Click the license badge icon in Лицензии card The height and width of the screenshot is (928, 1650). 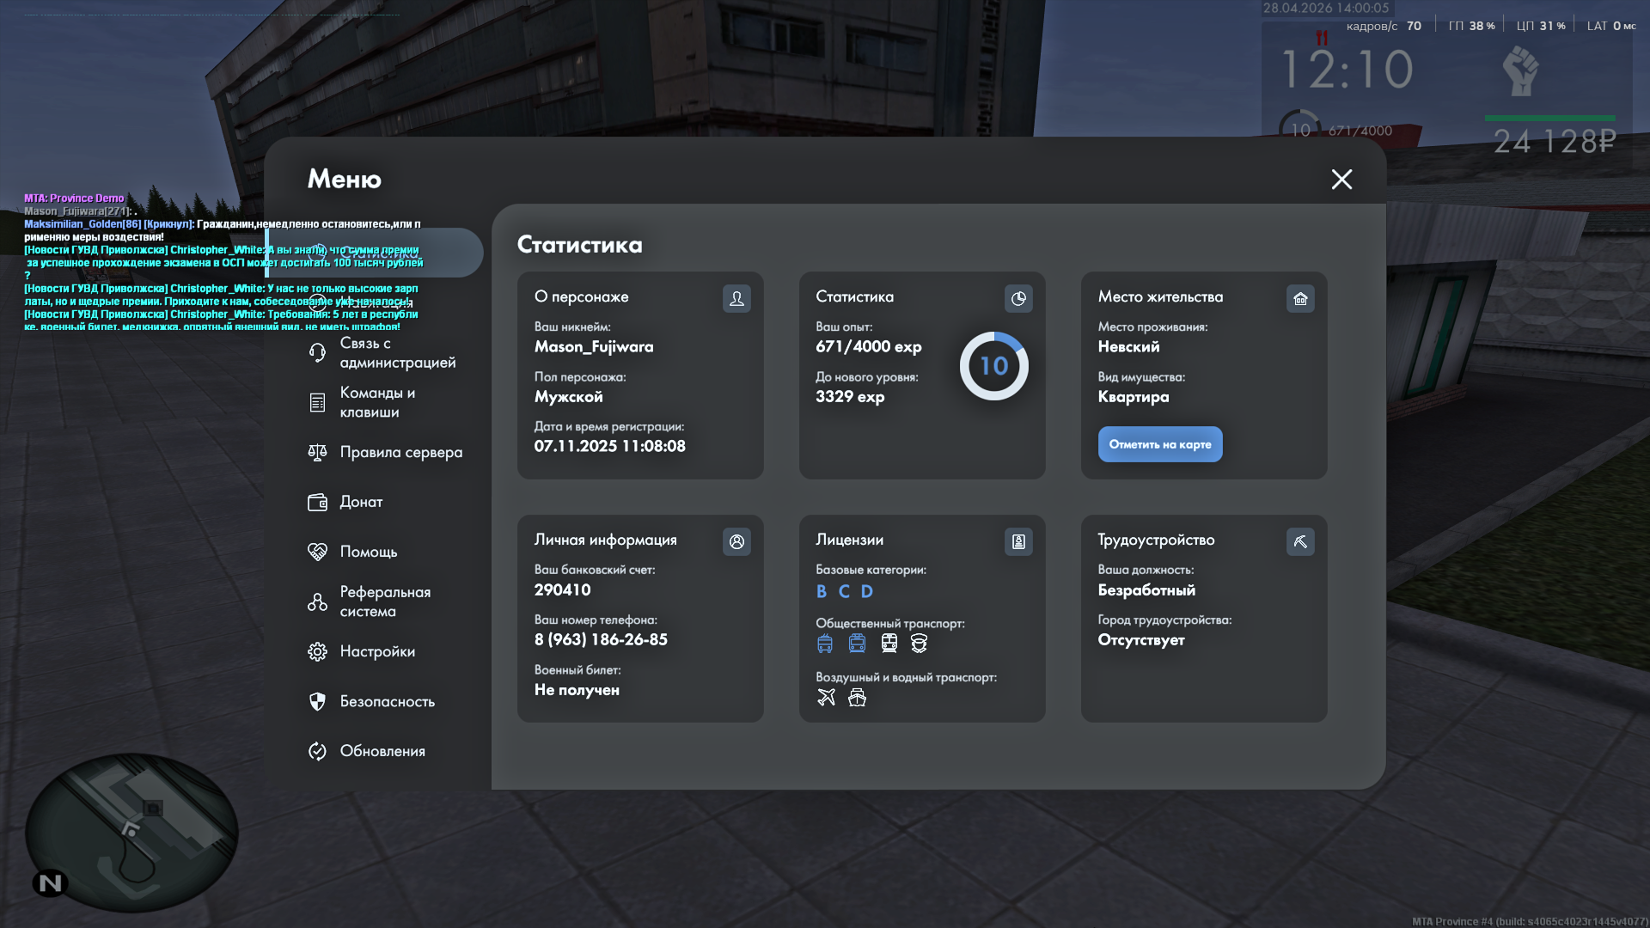(x=1018, y=541)
